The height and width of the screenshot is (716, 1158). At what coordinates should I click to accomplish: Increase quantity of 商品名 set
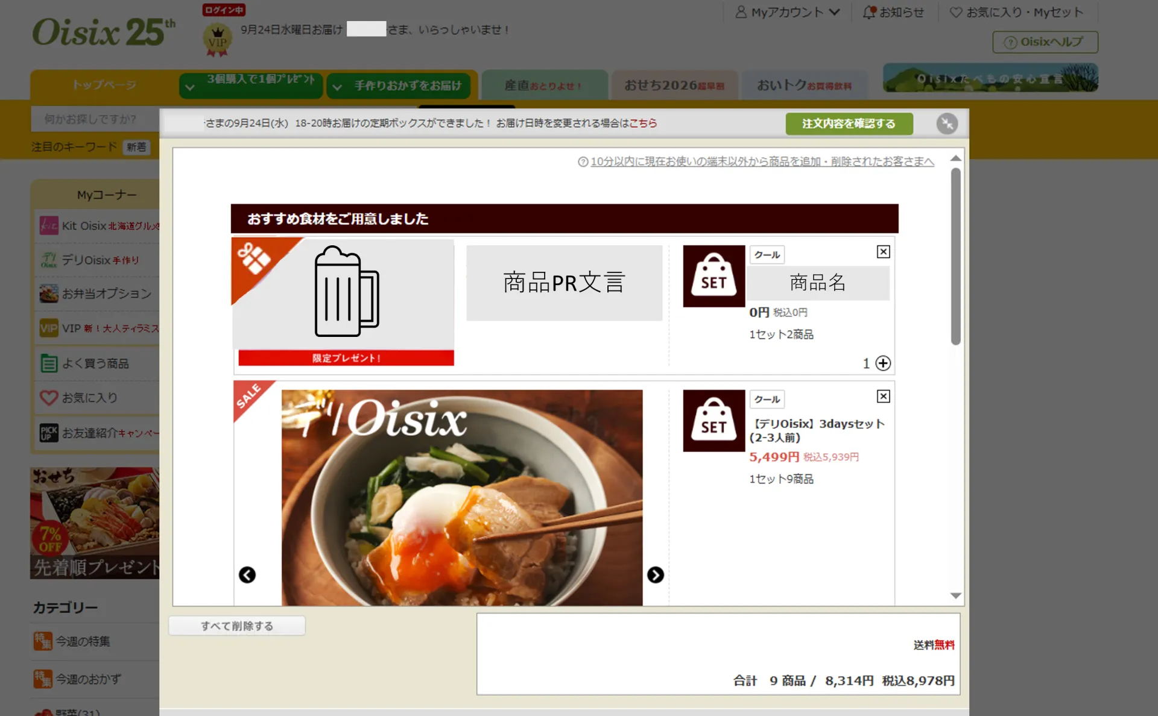pos(883,363)
